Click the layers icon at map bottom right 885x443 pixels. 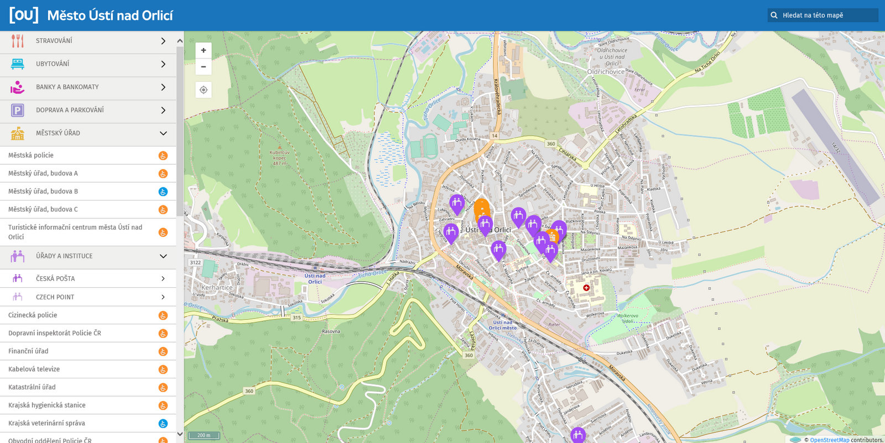click(795, 440)
